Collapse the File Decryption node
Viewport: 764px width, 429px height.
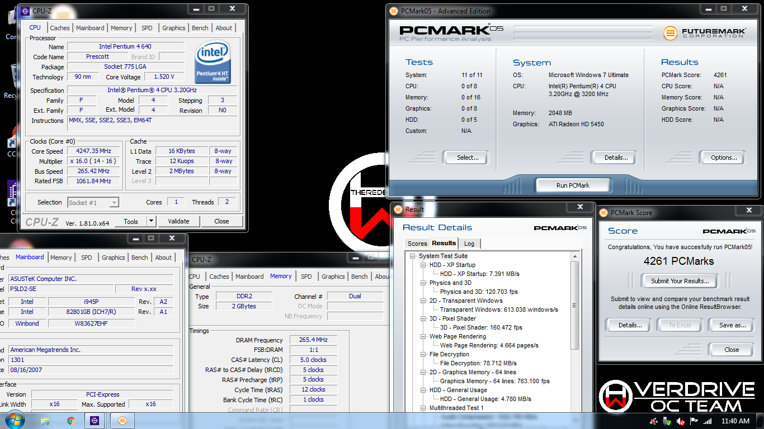click(423, 354)
